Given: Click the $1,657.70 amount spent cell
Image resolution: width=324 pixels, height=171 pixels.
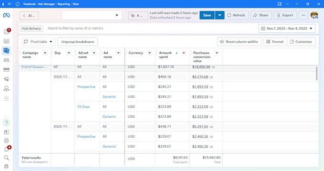Looking at the screenshot, I should pyautogui.click(x=166, y=67).
